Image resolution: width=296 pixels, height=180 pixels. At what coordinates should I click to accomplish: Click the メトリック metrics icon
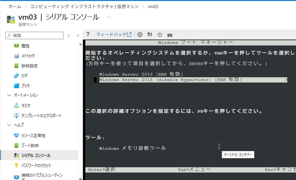tap(16, 56)
